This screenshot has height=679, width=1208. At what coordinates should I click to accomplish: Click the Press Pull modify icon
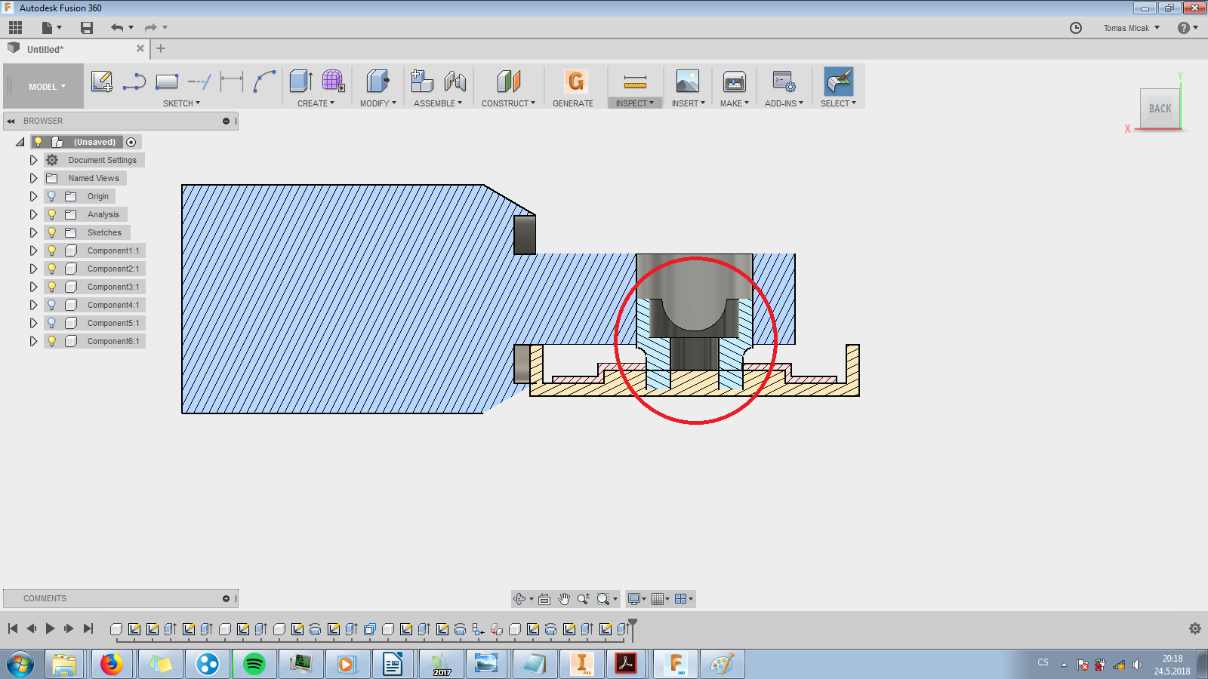click(377, 81)
